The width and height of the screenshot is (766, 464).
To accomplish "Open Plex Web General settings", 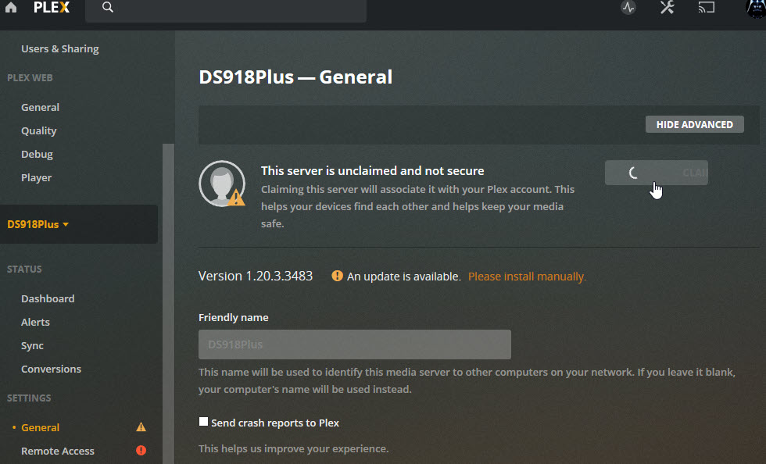I will (x=40, y=108).
